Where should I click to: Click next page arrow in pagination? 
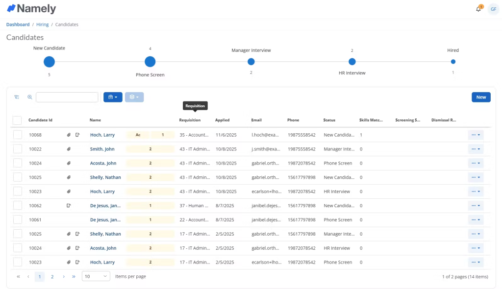point(64,276)
